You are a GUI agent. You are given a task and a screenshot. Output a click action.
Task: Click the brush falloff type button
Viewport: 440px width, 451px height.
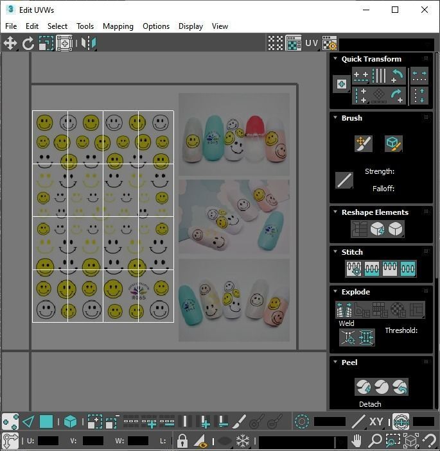[x=344, y=180]
